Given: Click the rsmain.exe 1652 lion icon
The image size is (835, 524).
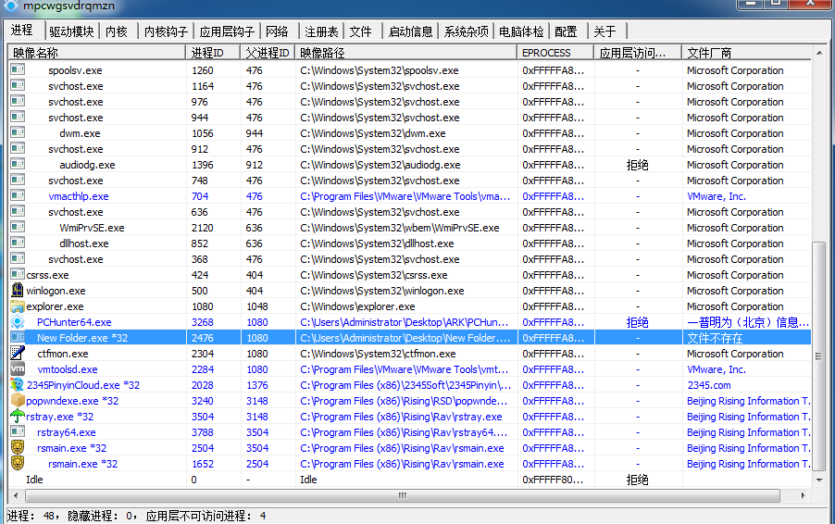Looking at the screenshot, I should [x=18, y=463].
